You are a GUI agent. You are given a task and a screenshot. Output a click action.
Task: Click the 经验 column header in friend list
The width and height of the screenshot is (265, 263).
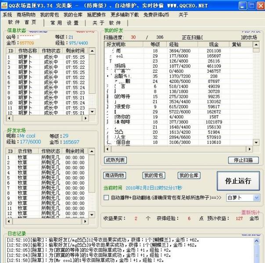pos(182,44)
